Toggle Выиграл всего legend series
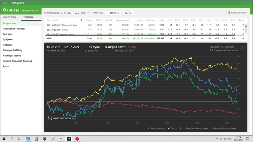Screen dimensions: 253x142 (x=156, y=128)
